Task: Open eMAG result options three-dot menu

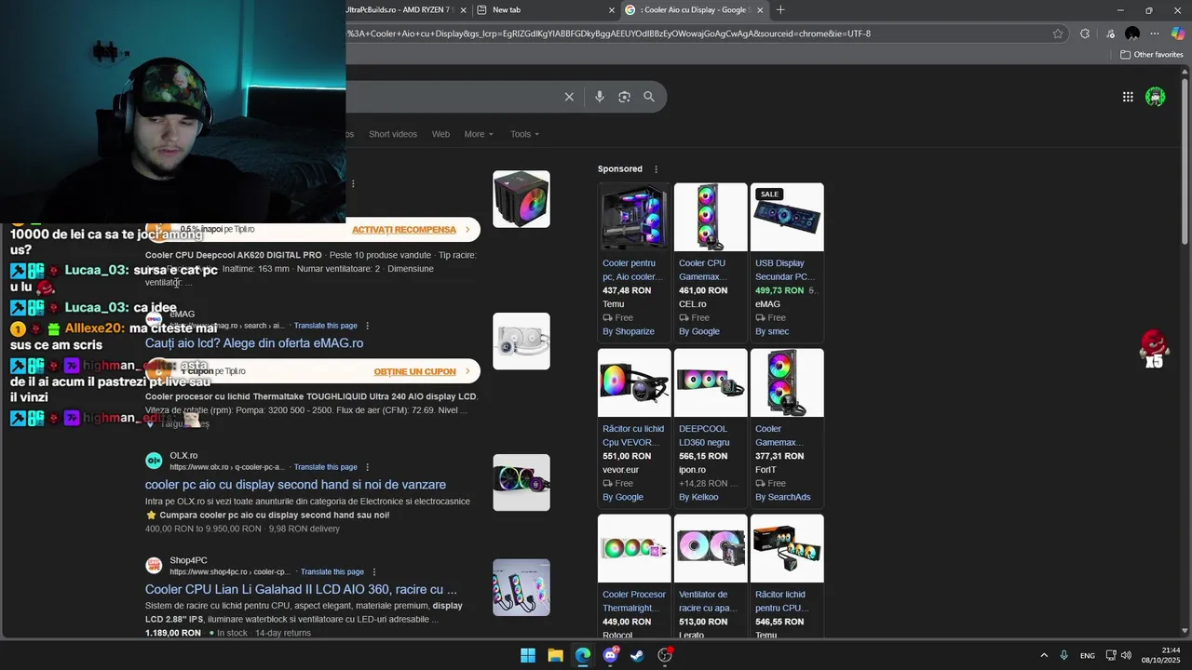Action: pos(367,326)
